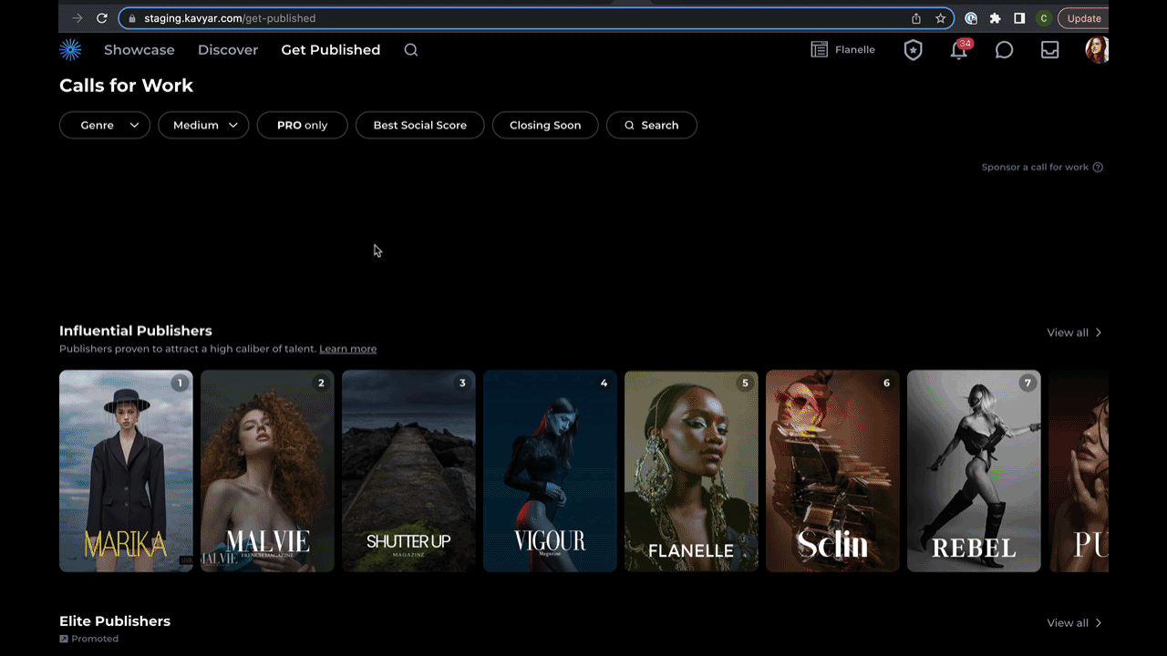The image size is (1167, 656).
Task: Open the Learn more link
Action: click(x=347, y=349)
